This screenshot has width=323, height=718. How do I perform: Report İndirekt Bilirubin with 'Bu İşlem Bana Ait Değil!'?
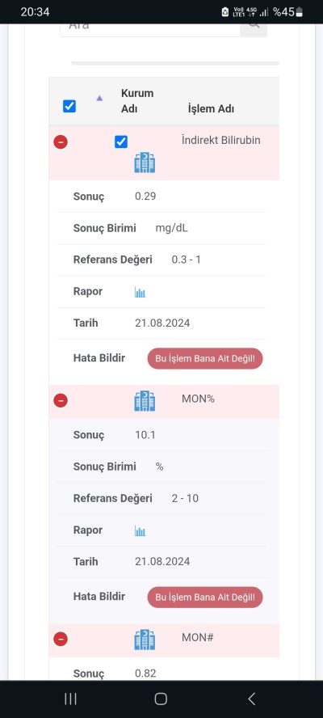205,358
